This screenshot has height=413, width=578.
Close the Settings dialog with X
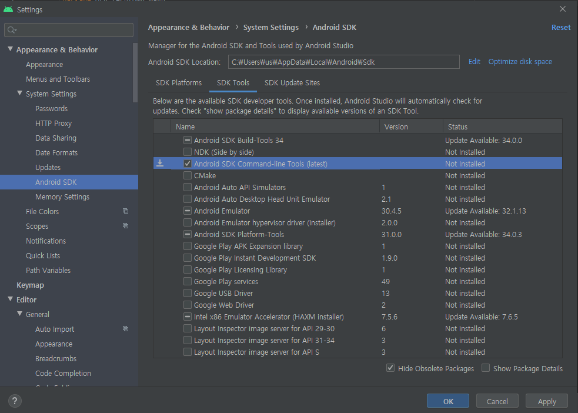(x=563, y=9)
